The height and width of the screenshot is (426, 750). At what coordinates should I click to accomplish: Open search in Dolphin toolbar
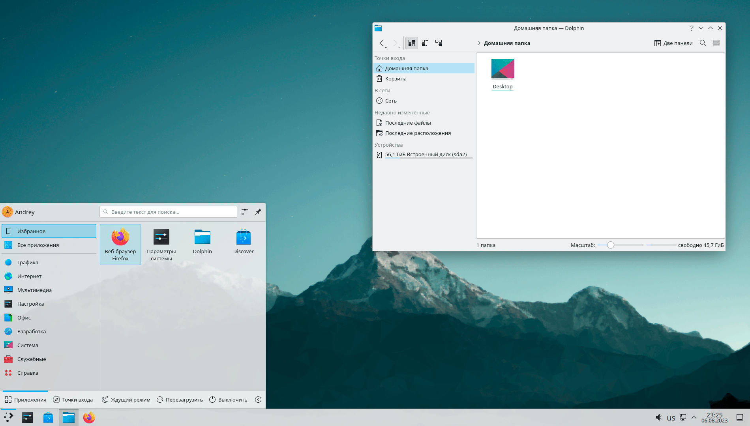(703, 43)
